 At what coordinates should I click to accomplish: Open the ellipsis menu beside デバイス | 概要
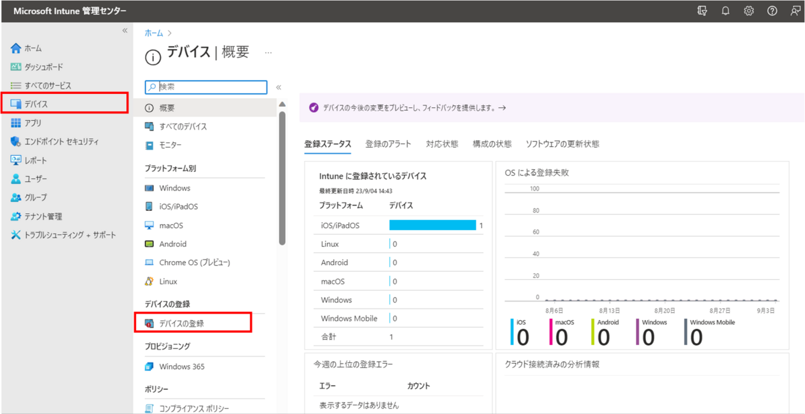coord(268,52)
